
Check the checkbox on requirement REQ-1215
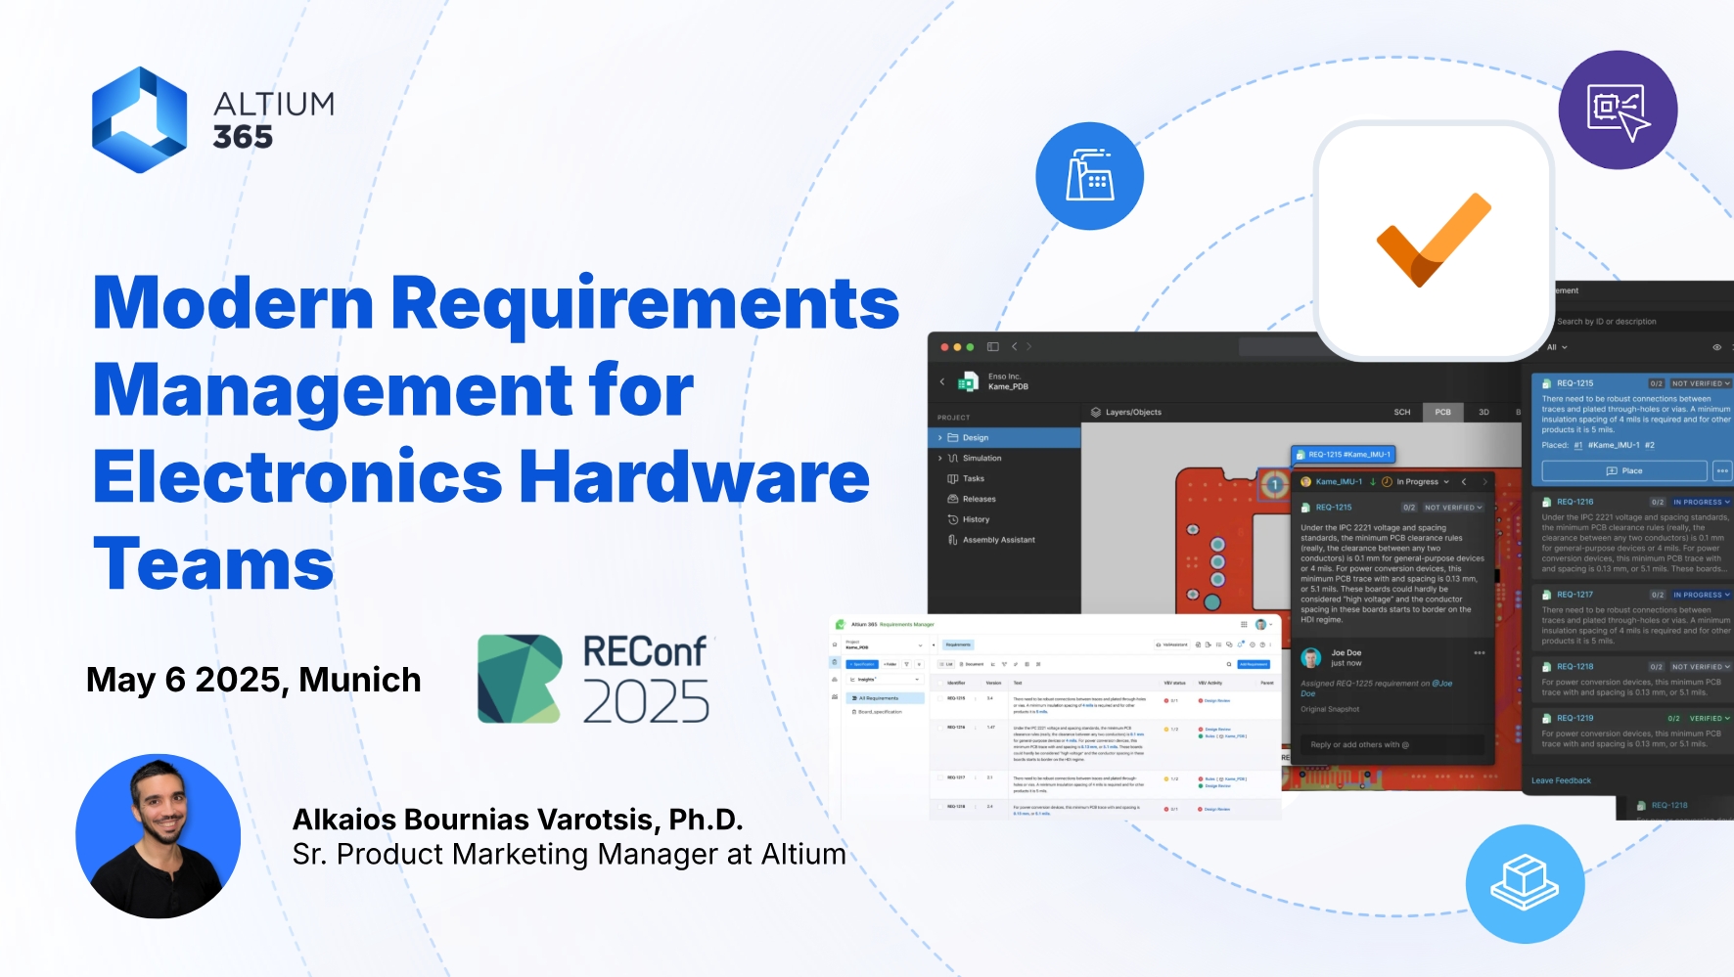coord(940,698)
